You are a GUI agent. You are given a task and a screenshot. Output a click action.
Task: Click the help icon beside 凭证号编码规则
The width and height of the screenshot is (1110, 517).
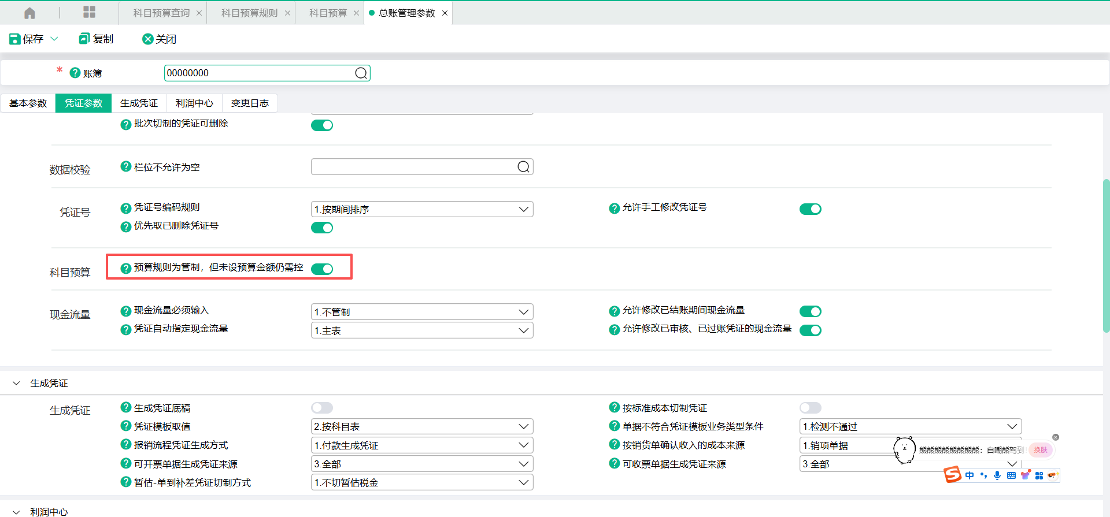125,208
